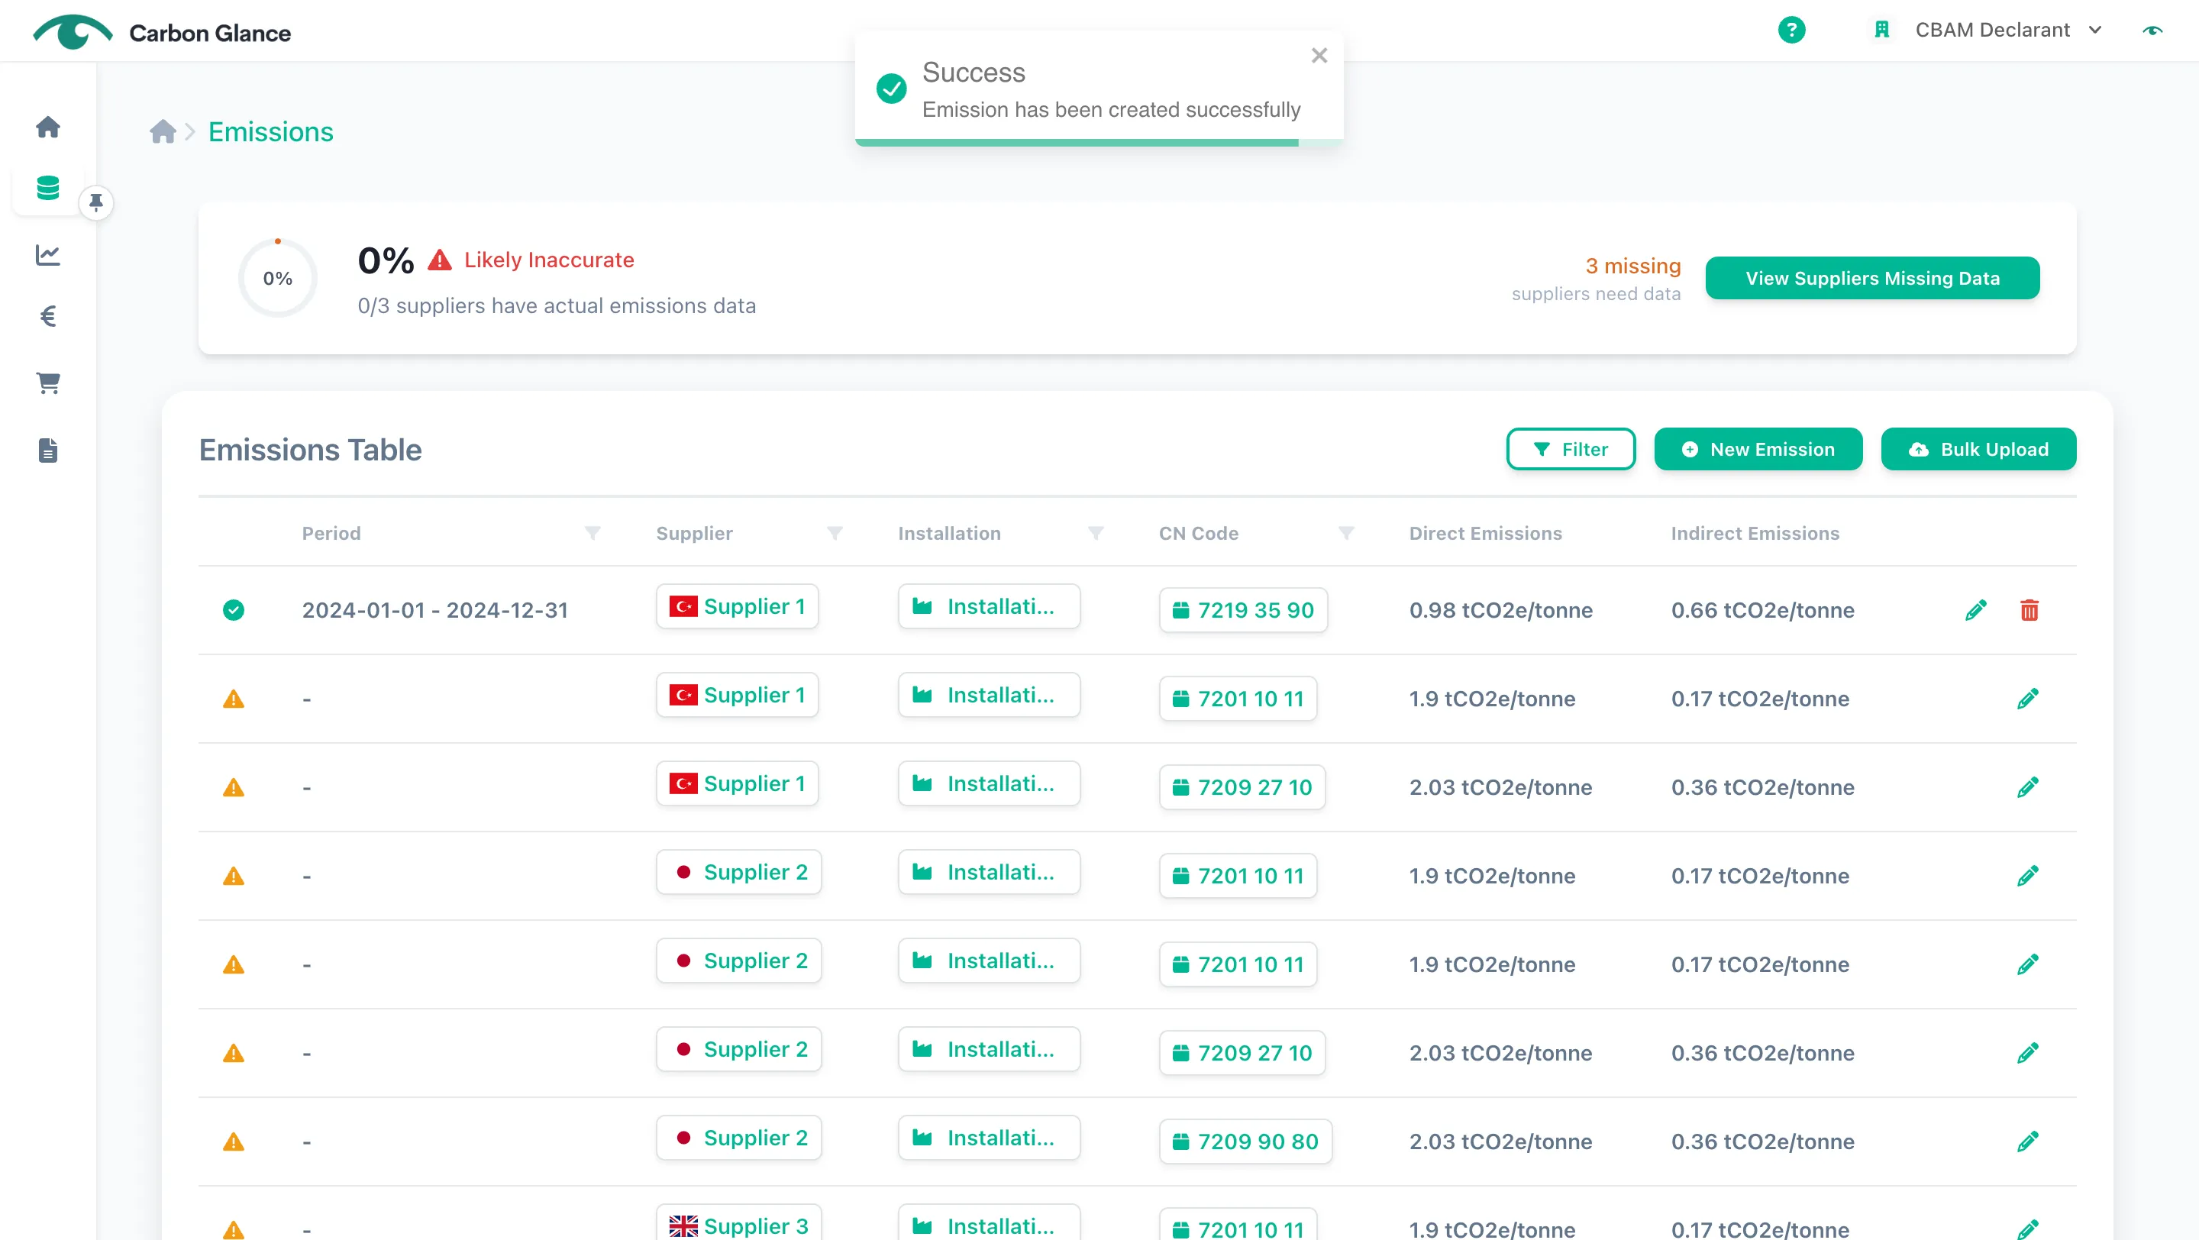This screenshot has height=1240, width=2199.
Task: Toggle the sidebar pin button
Action: coord(96,202)
